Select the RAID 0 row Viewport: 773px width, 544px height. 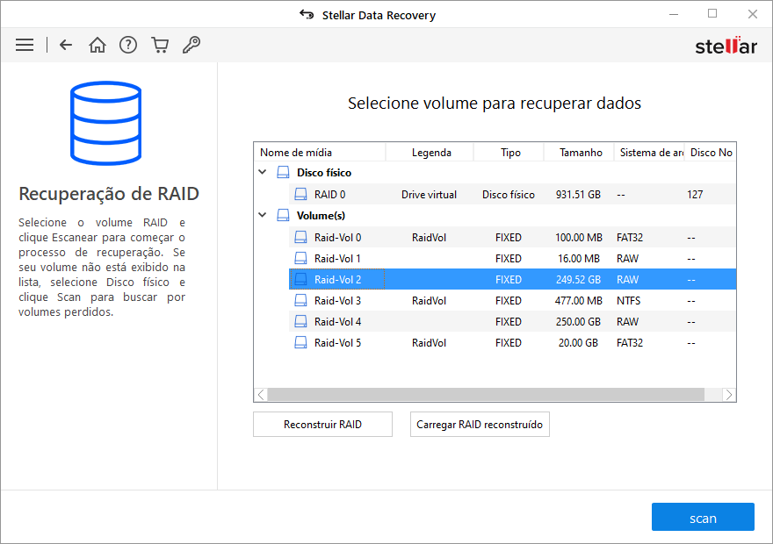[x=513, y=195]
